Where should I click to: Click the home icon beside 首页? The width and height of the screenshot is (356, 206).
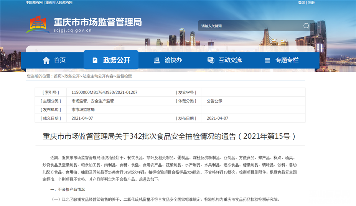(x=46, y=60)
